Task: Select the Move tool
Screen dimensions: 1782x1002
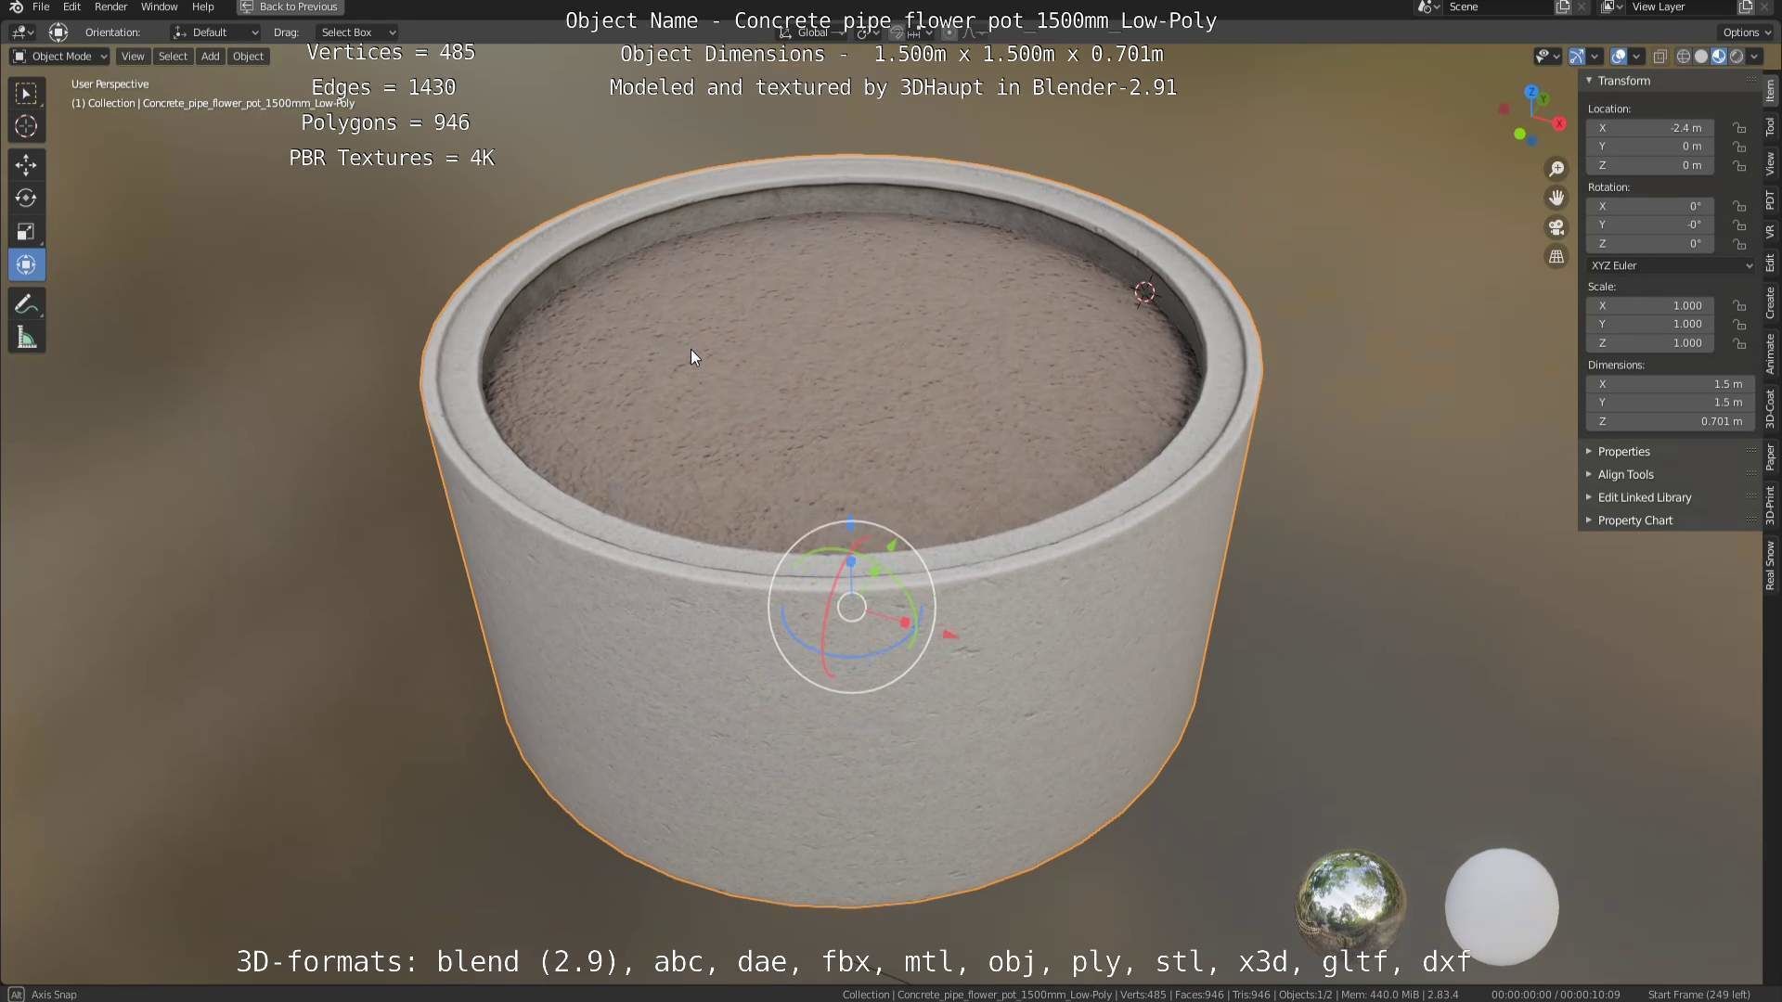Action: coord(26,165)
